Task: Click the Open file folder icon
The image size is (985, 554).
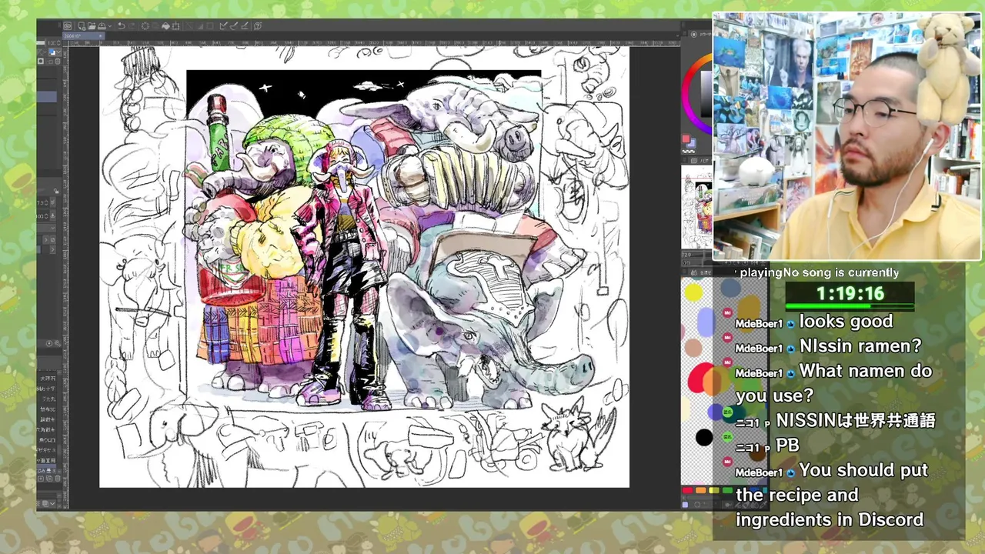Action: [x=92, y=26]
